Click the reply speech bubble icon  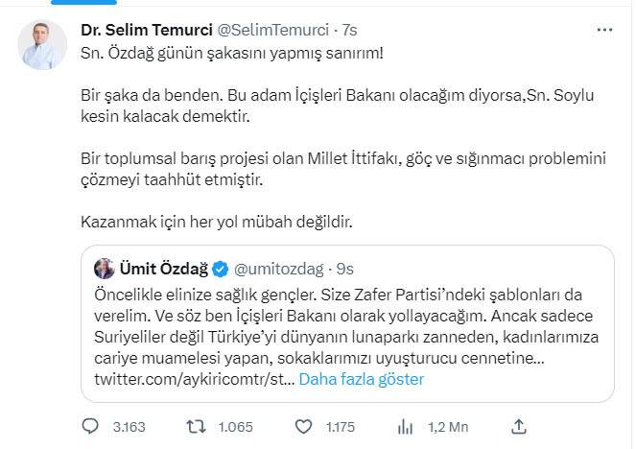(x=91, y=425)
